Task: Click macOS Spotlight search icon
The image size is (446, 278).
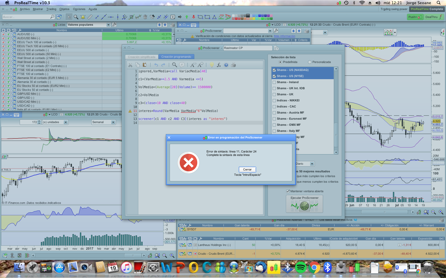Action: click(x=439, y=3)
